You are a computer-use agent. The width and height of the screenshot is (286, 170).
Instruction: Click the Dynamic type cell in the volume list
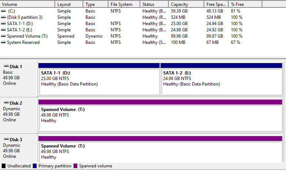94,36
